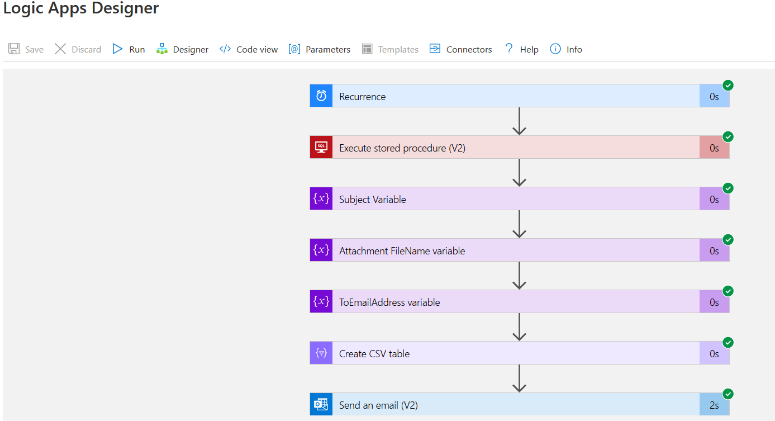Viewport: 775px width, 421px height.
Task: Click the SQL stored procedure icon
Action: point(321,148)
